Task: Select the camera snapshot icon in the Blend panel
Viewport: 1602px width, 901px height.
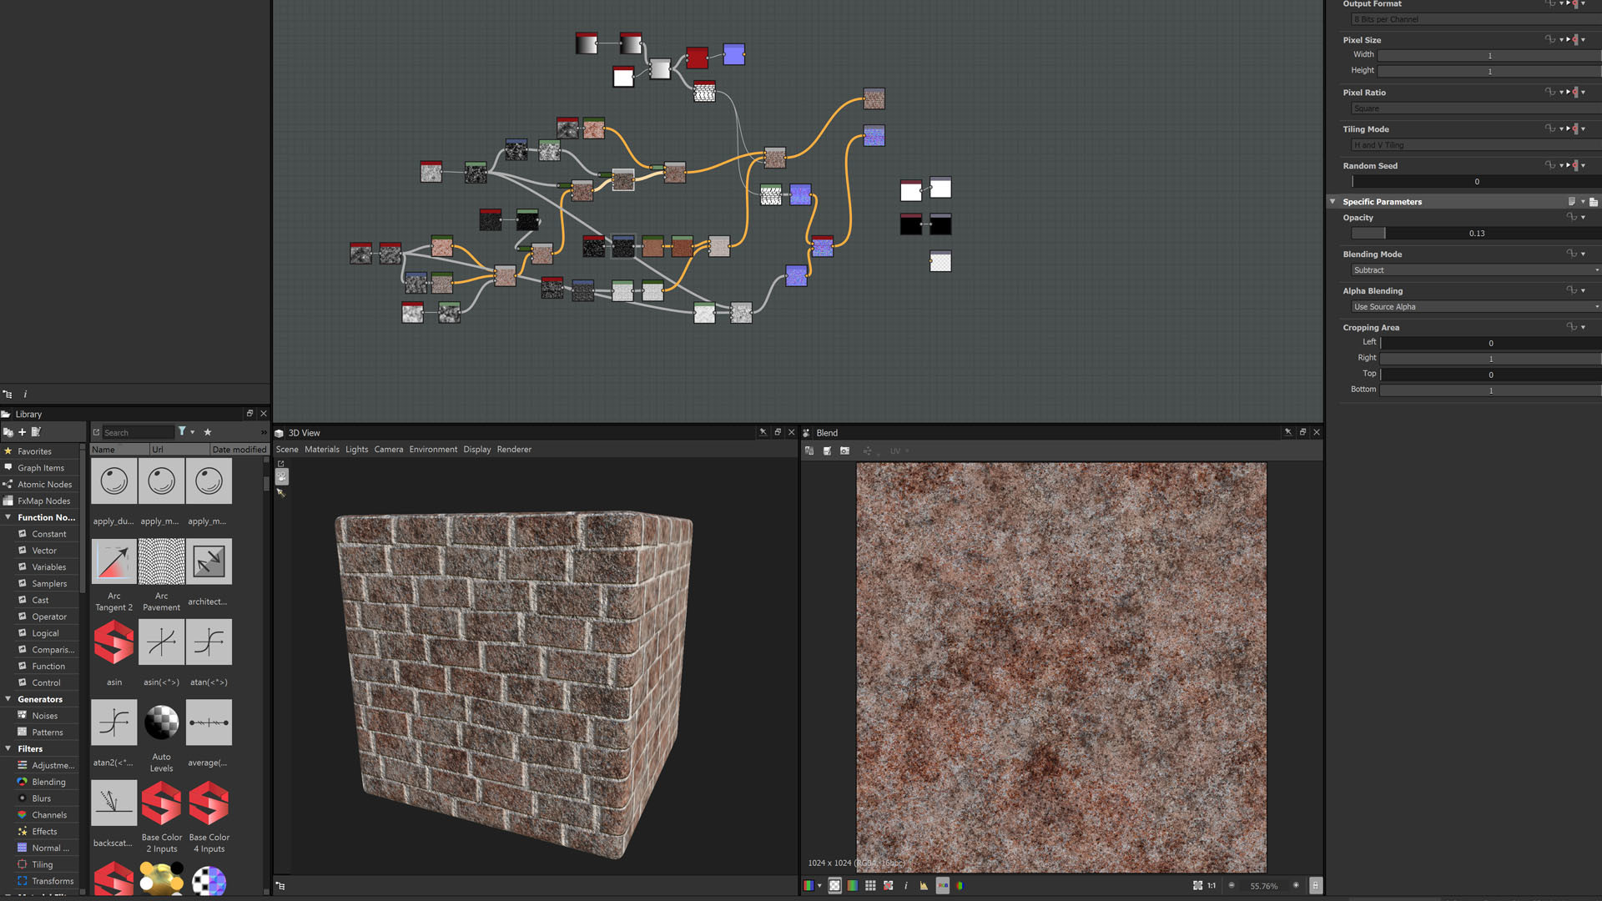Action: tap(844, 450)
